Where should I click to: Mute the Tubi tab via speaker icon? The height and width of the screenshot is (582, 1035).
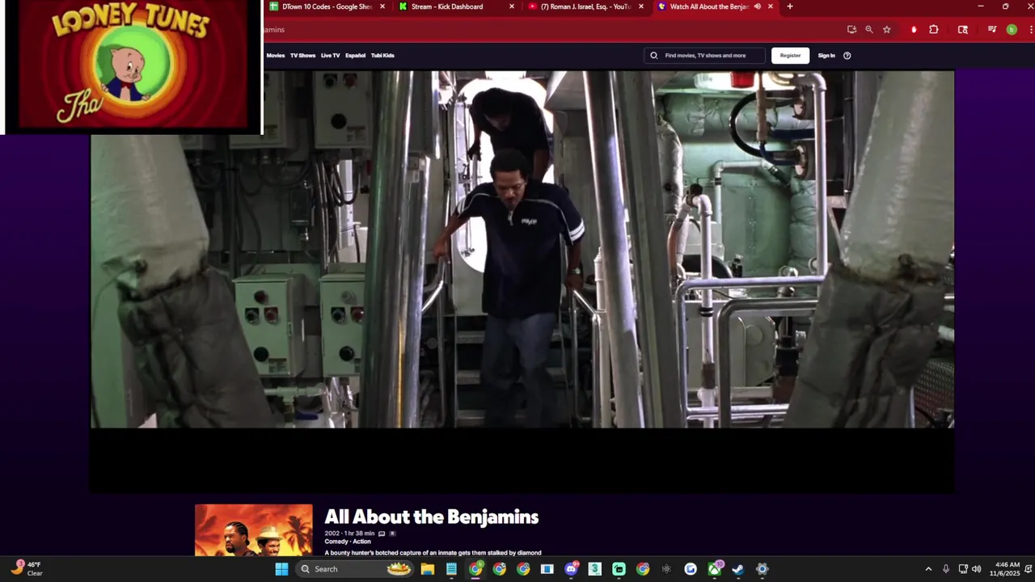pos(758,6)
